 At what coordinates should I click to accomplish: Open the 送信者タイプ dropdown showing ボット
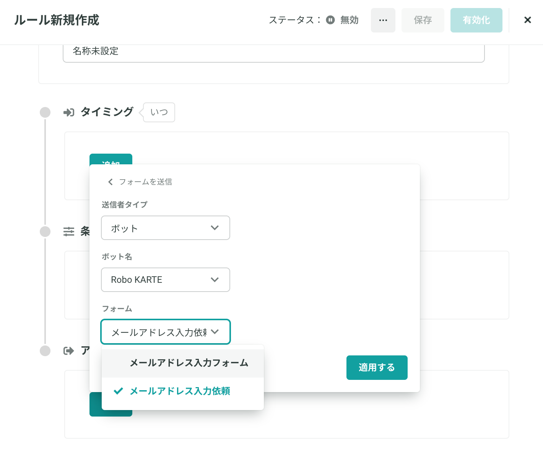pos(166,228)
